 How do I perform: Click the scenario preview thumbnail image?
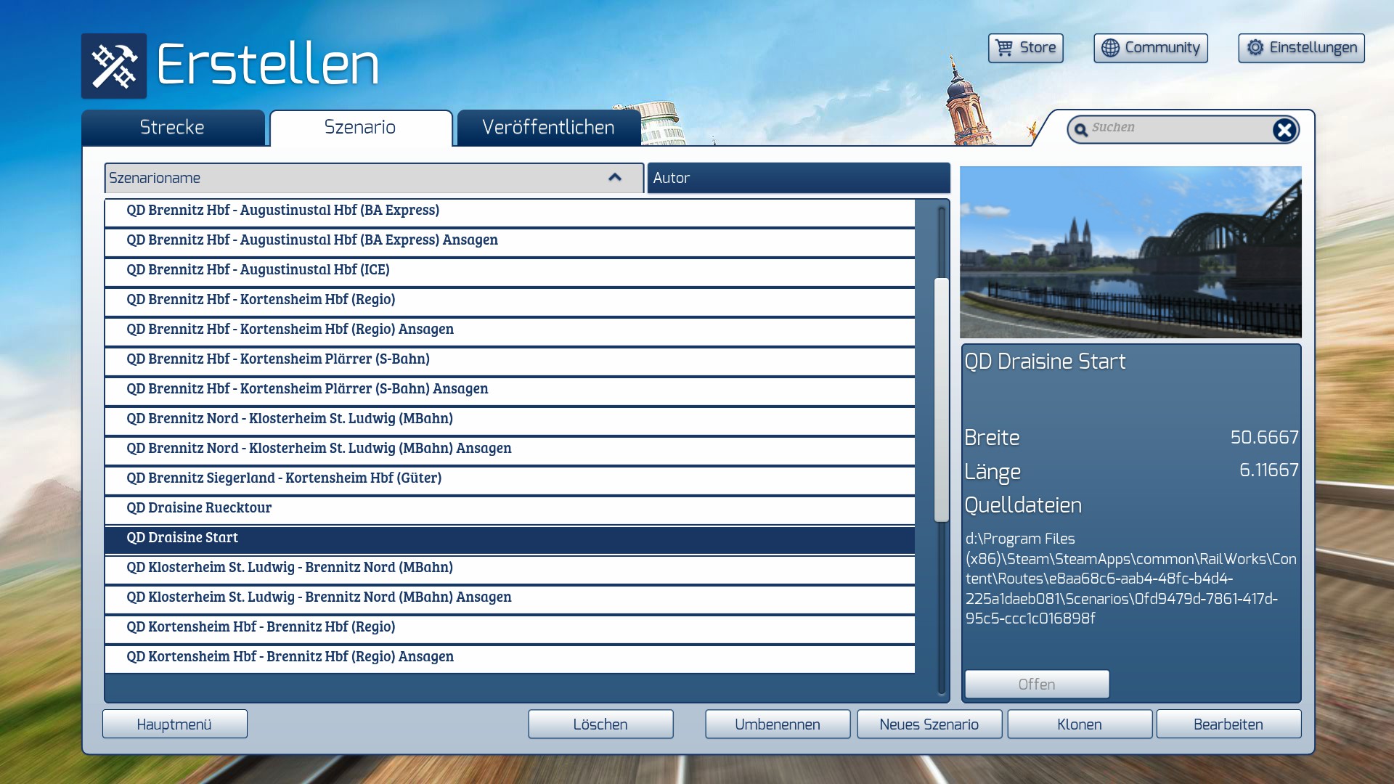(1130, 252)
